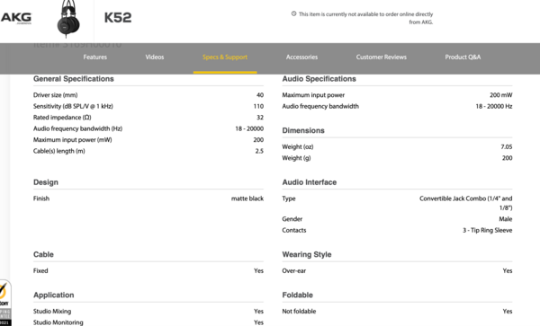Click the Weight (oz) label

tap(298, 146)
